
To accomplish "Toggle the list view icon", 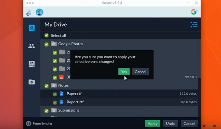I will pyautogui.click(x=194, y=24).
